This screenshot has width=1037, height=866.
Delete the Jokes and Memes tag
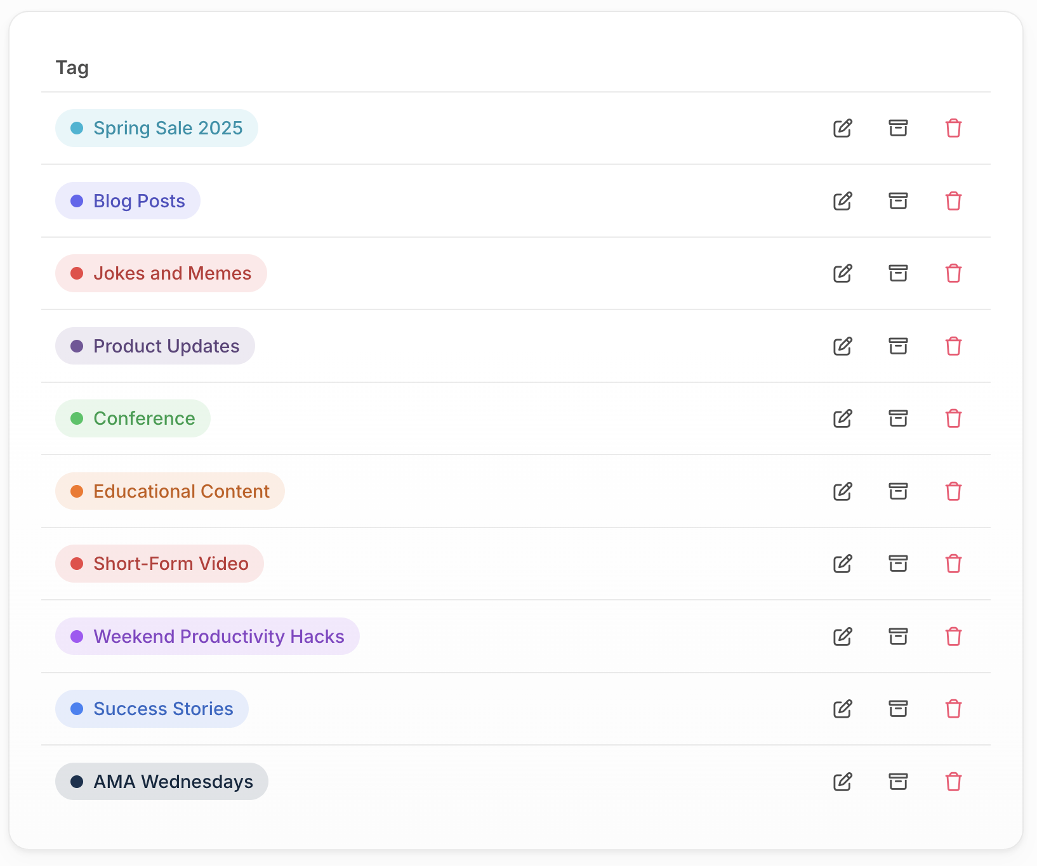tap(953, 273)
